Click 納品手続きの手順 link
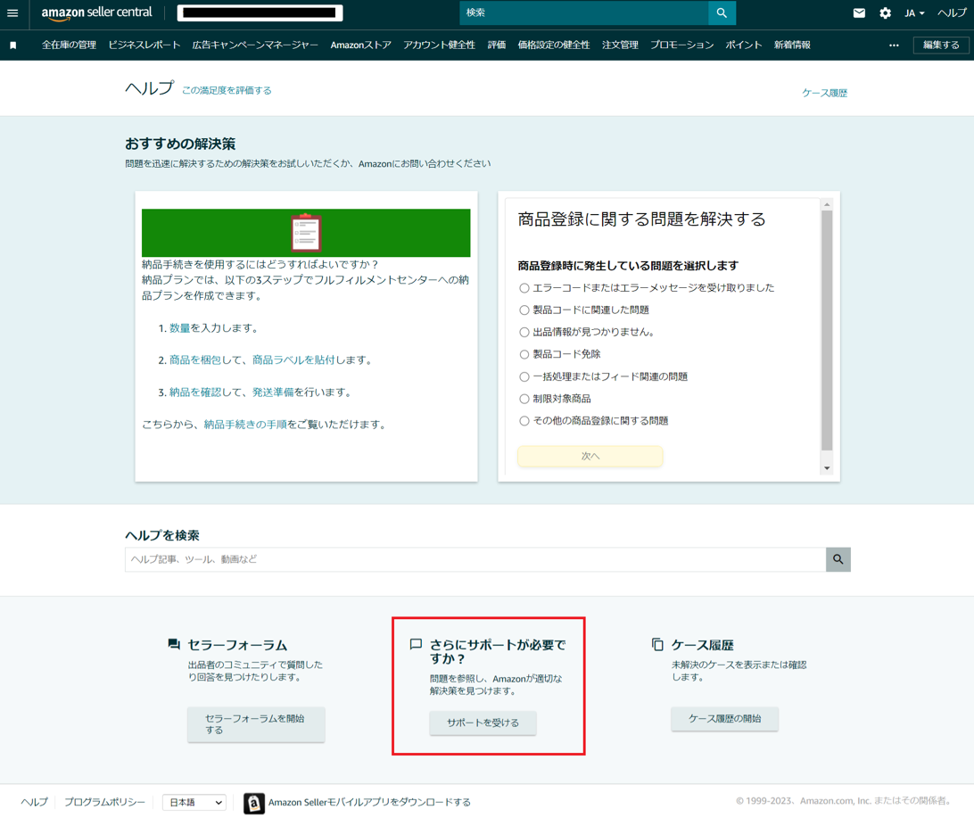The width and height of the screenshot is (974, 826). click(x=245, y=425)
